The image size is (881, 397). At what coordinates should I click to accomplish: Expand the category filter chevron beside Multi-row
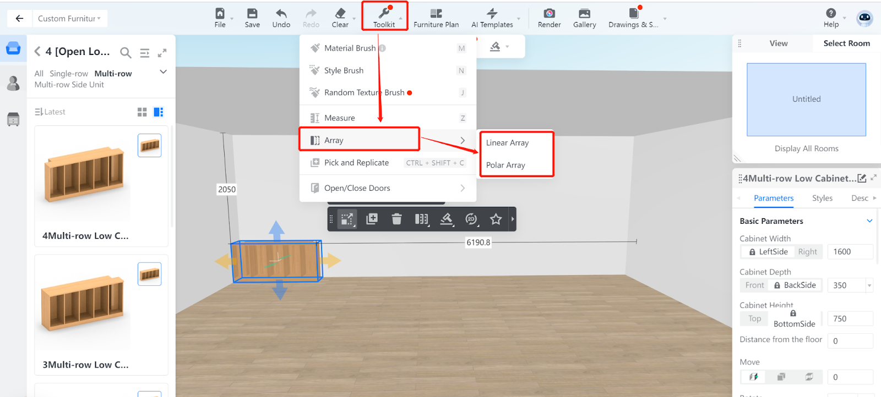tap(163, 72)
